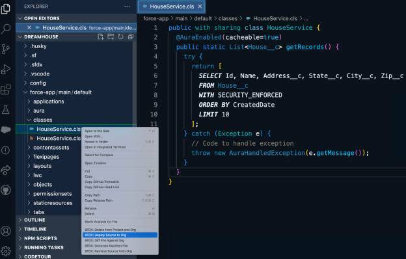
Task: Open the Live Share arrow icon view
Action: tap(6, 170)
